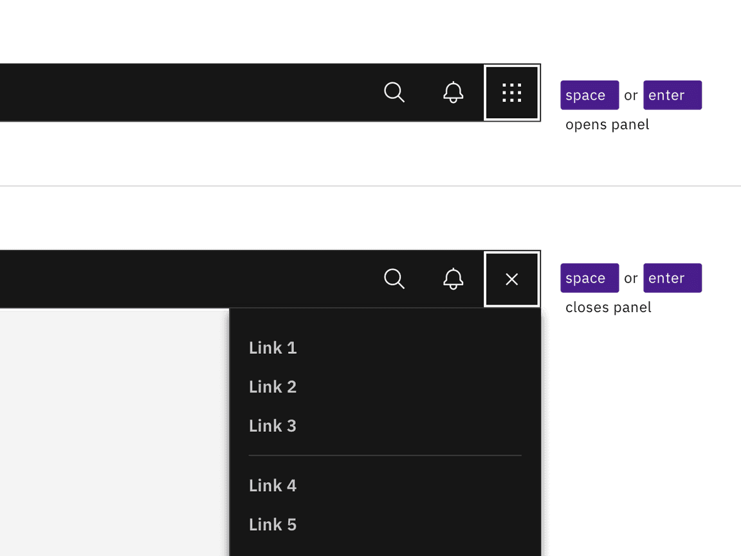Open Link 5 in the panel
This screenshot has height=556, width=741.
[x=273, y=525]
